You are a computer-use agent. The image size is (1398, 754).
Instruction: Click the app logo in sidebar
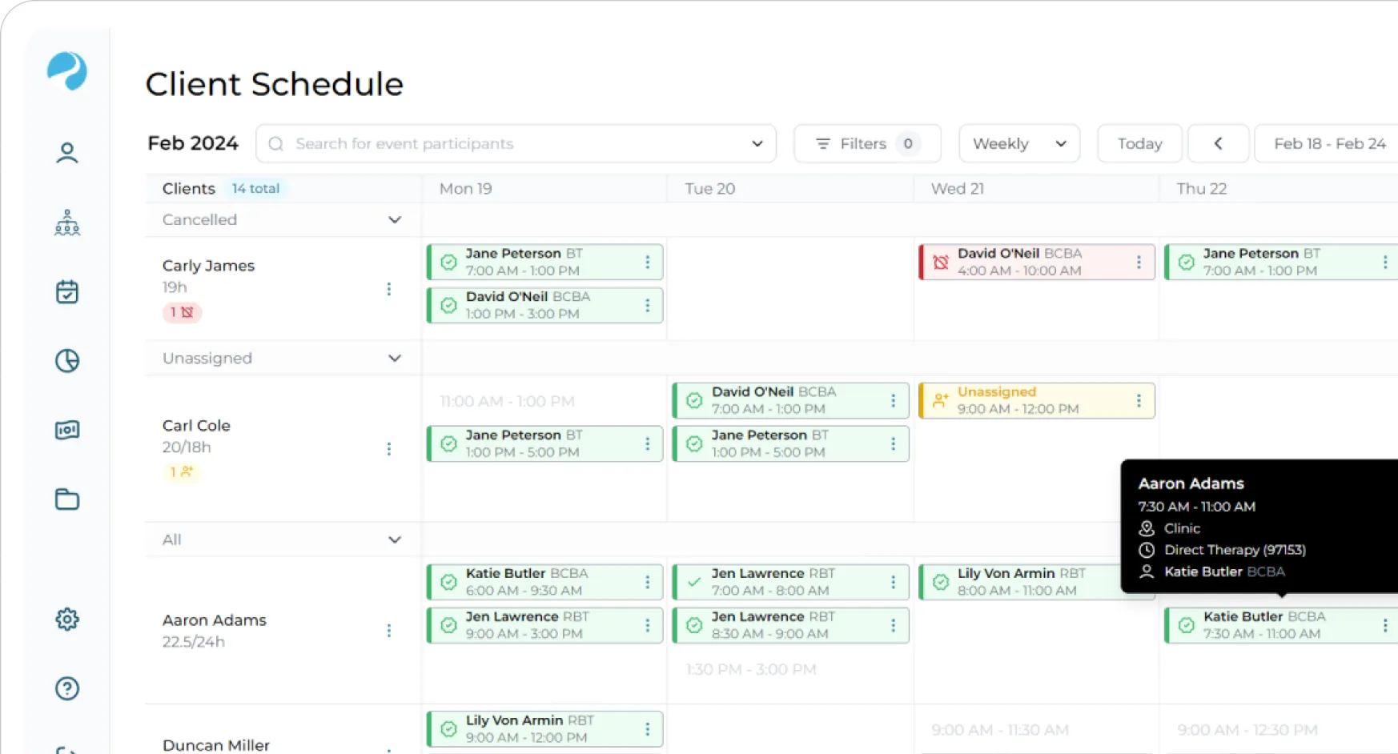point(67,70)
